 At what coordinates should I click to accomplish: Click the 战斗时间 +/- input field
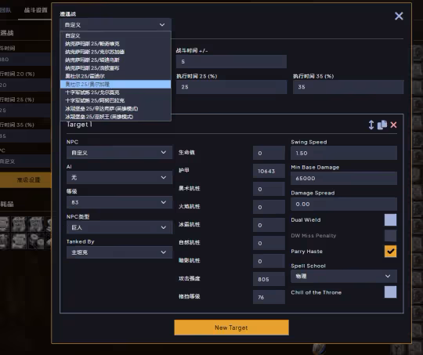[231, 62]
